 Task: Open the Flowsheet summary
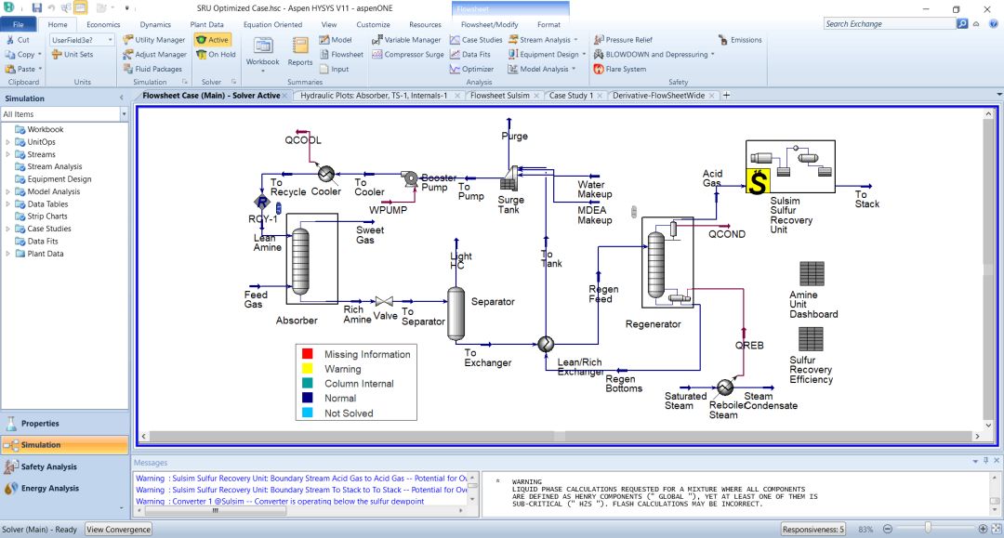pos(341,55)
